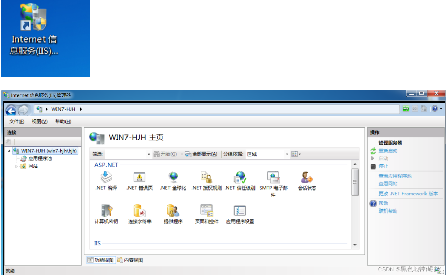Collapse the WIN7-HJH server tree node
The image size is (446, 275).
point(9,151)
